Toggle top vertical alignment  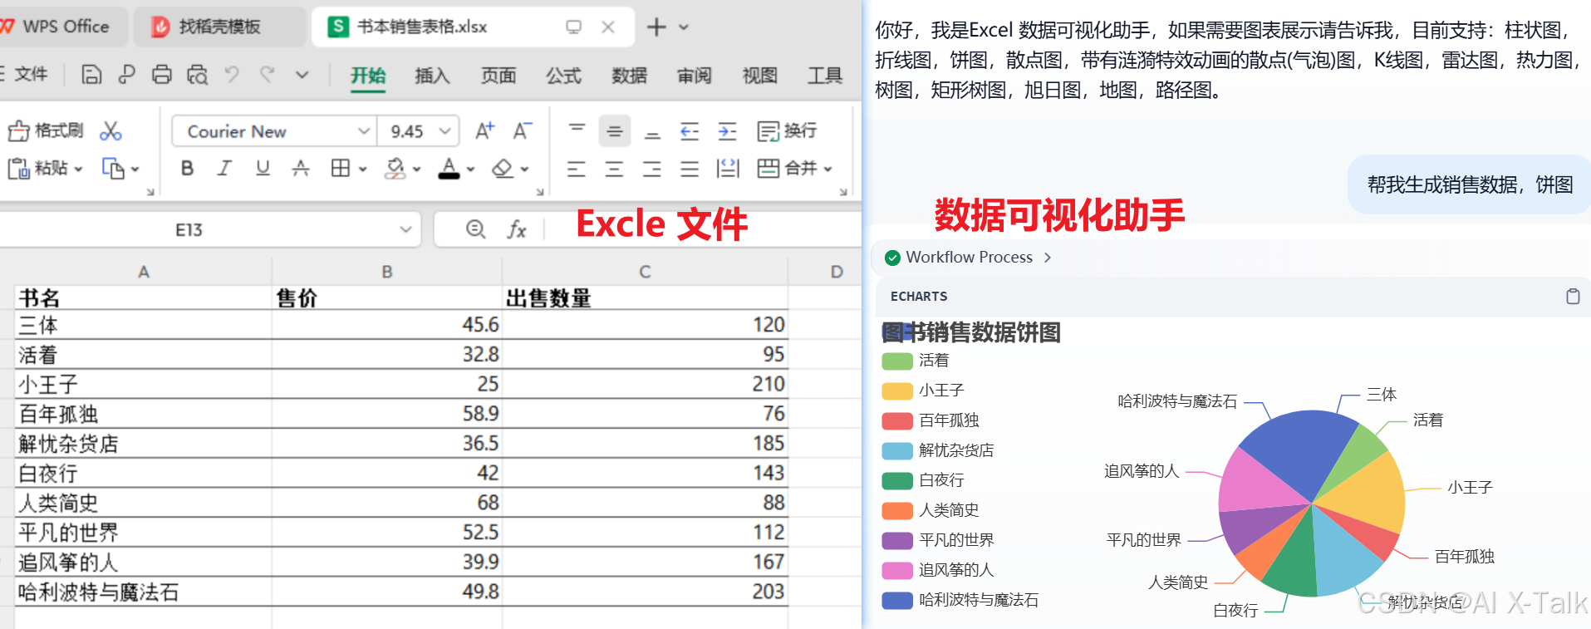[577, 131]
